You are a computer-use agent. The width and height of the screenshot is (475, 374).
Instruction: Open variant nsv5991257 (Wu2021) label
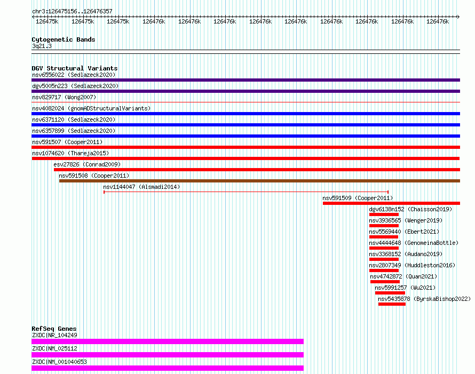(x=405, y=288)
